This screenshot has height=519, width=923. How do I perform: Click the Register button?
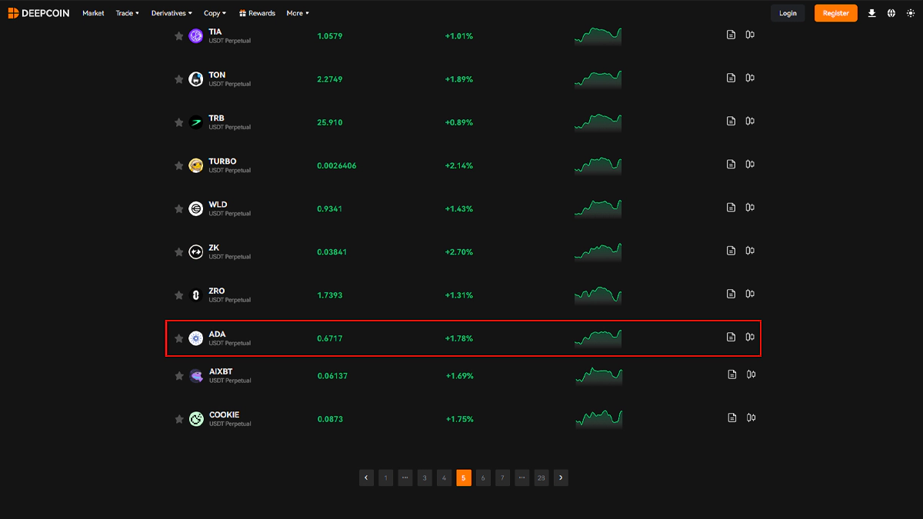pos(835,13)
